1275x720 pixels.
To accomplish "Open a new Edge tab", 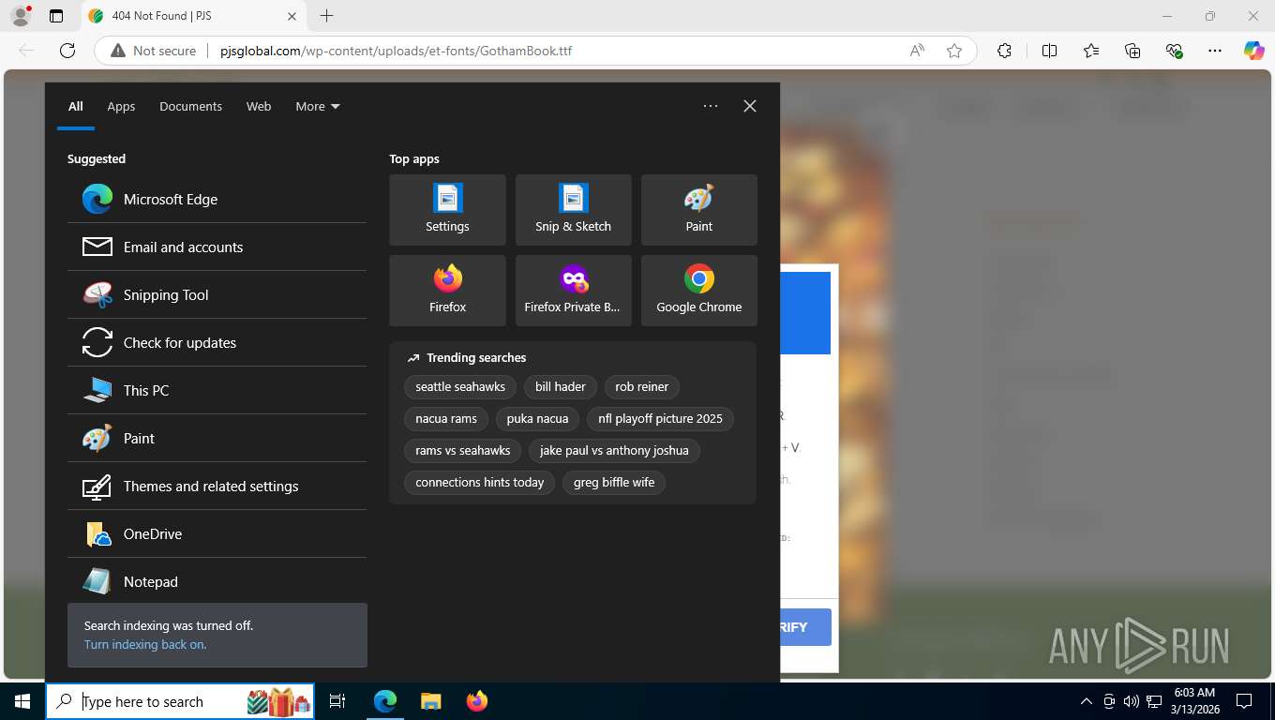I will [x=326, y=16].
